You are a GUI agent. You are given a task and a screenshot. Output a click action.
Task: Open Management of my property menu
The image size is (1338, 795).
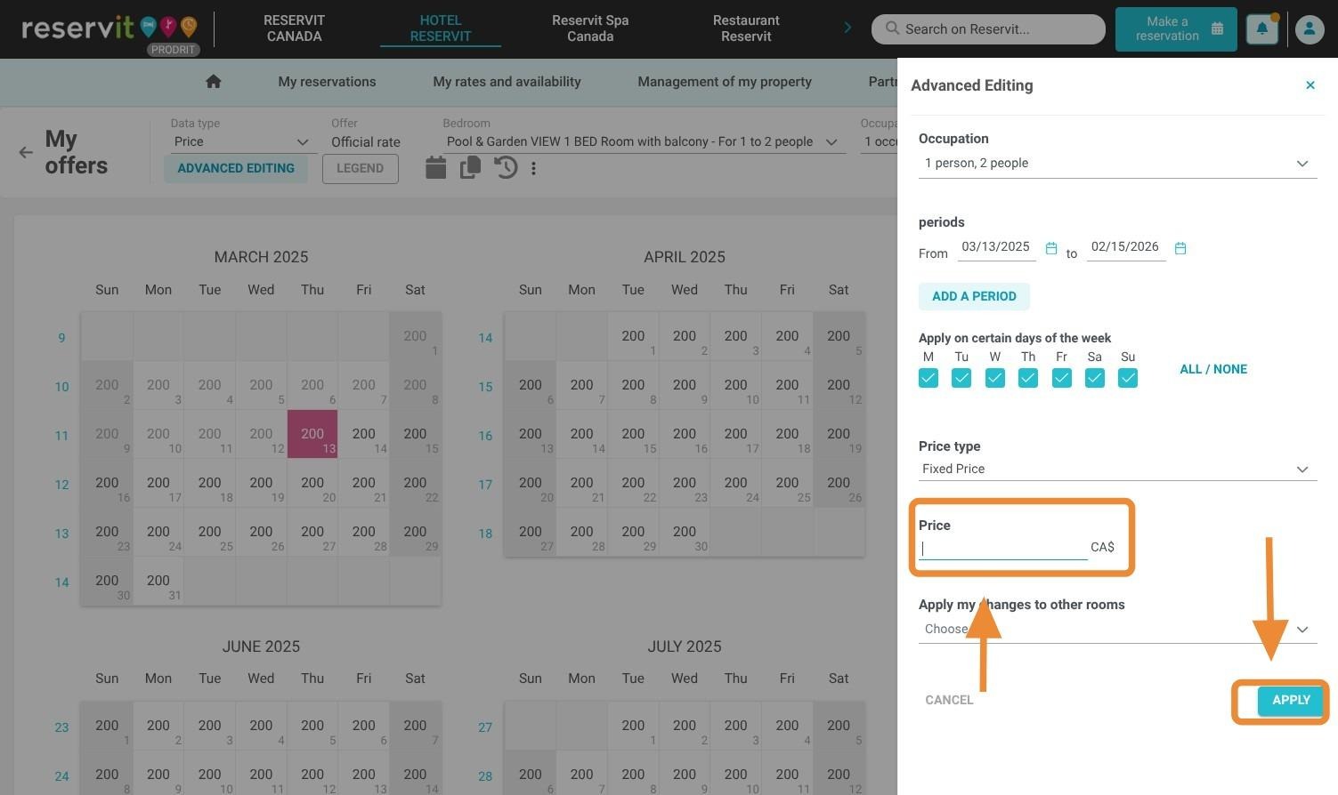tap(725, 82)
